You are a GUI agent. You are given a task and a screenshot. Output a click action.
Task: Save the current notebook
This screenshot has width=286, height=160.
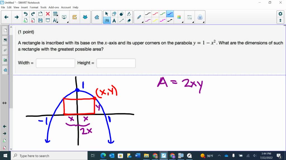pos(40,20)
